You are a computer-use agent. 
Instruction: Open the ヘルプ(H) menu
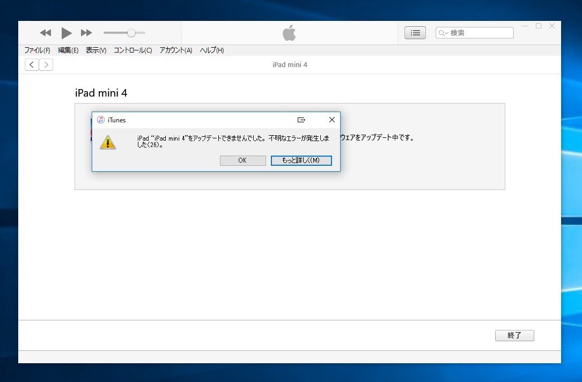(212, 50)
